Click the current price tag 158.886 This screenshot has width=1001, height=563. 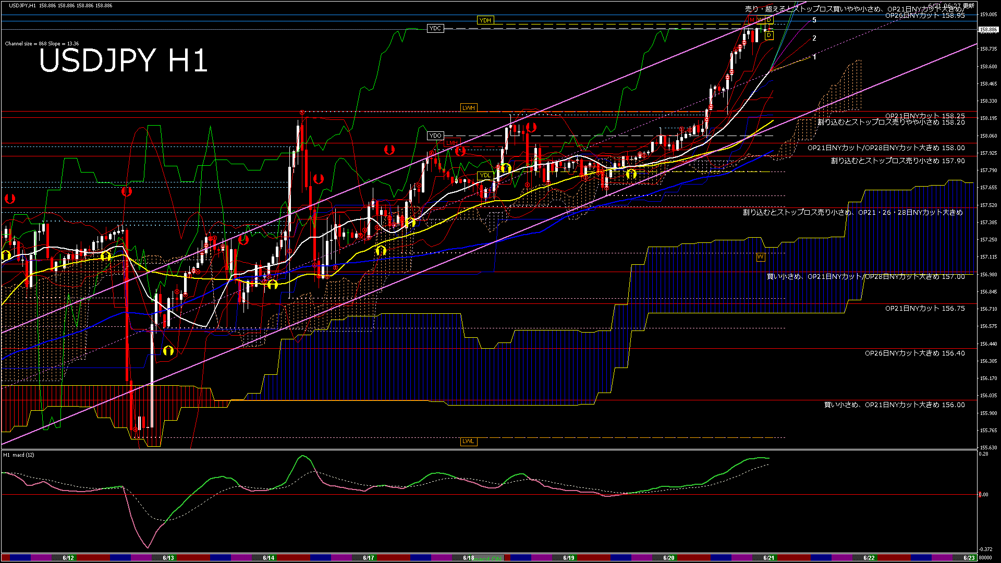click(x=988, y=30)
